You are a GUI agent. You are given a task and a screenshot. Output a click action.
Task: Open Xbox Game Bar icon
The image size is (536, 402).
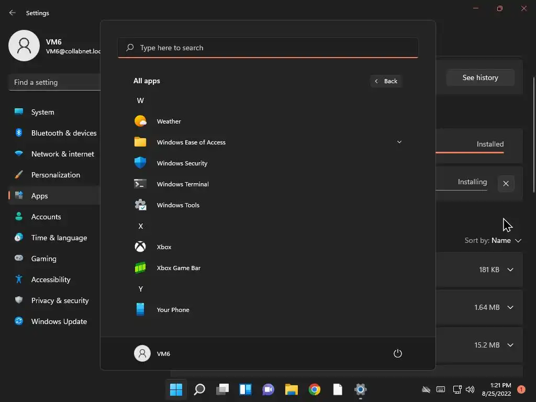140,267
